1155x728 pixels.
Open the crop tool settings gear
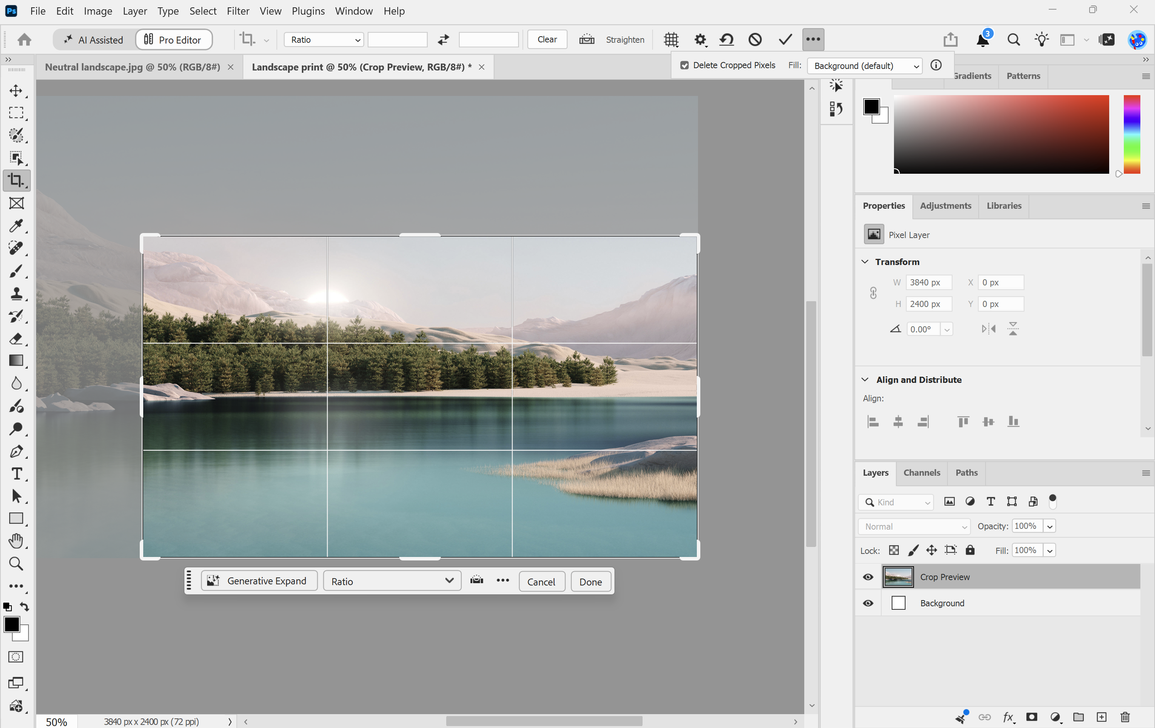[x=700, y=39]
